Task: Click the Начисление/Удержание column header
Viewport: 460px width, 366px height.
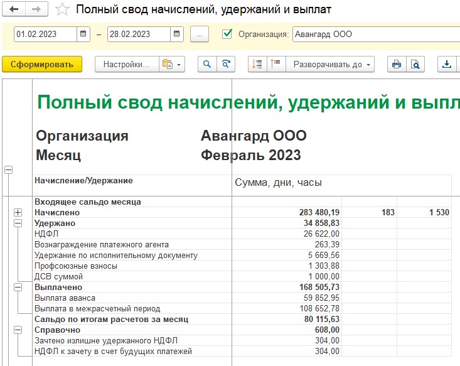Action: [x=83, y=181]
